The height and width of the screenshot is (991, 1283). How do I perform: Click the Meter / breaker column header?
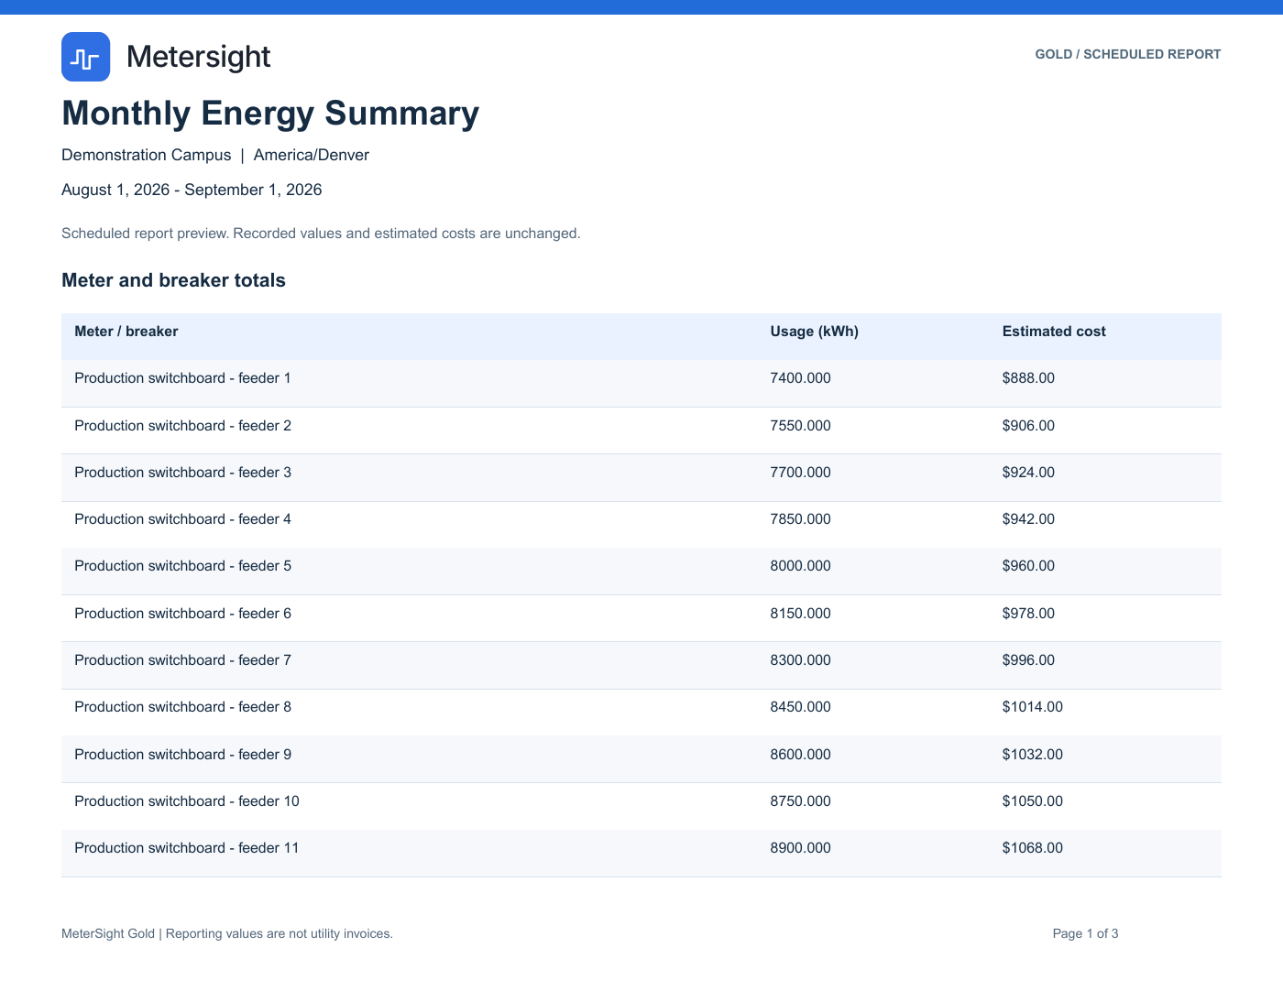(126, 332)
